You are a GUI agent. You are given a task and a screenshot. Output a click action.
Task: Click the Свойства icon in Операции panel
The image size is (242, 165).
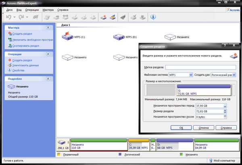[x=10, y=70]
